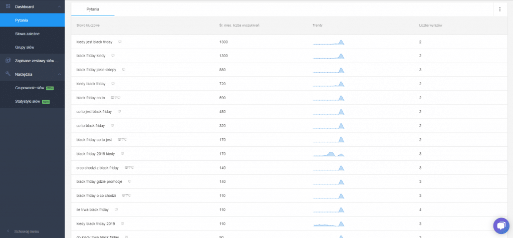Switch to the Pytania tab
Screen dimensions: 513x238
point(93,9)
